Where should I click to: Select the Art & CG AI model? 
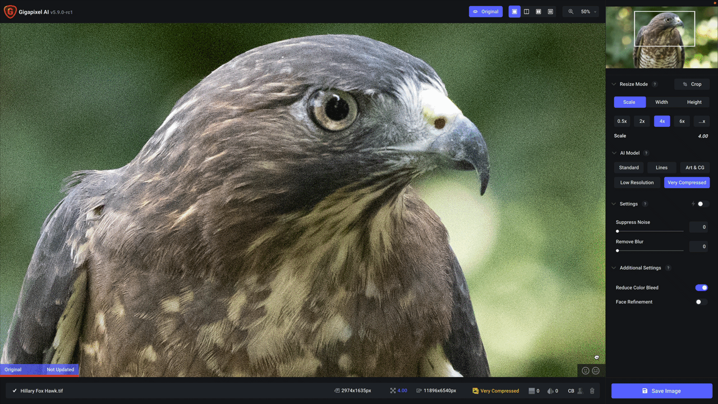(695, 168)
